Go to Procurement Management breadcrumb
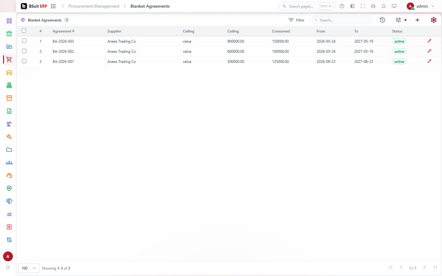Viewport: 442px width, 276px height. pos(94,6)
